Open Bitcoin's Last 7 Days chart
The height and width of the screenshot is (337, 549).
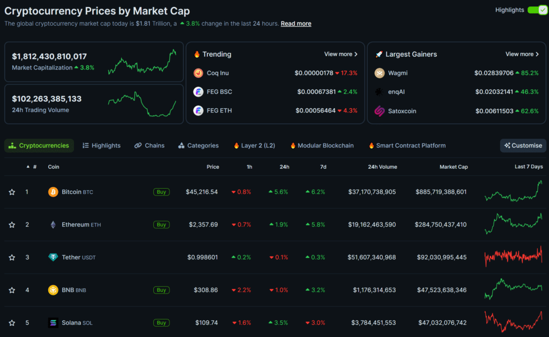tap(514, 191)
